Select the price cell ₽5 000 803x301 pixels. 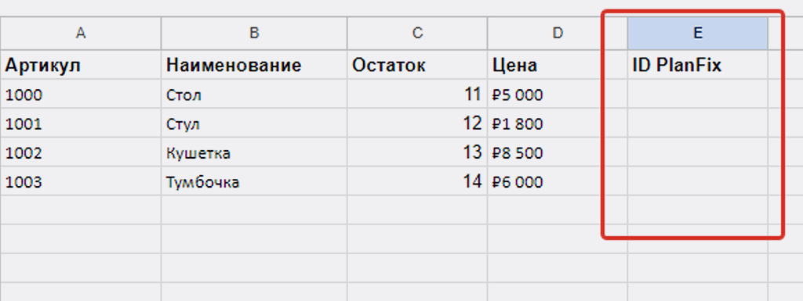point(558,94)
